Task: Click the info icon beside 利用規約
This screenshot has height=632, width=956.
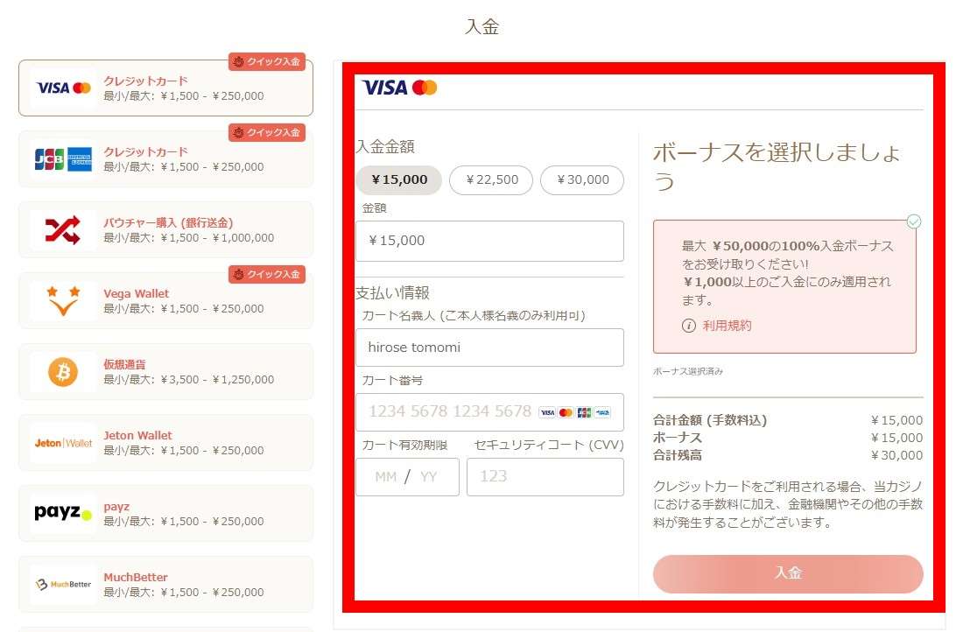Action: [x=688, y=326]
